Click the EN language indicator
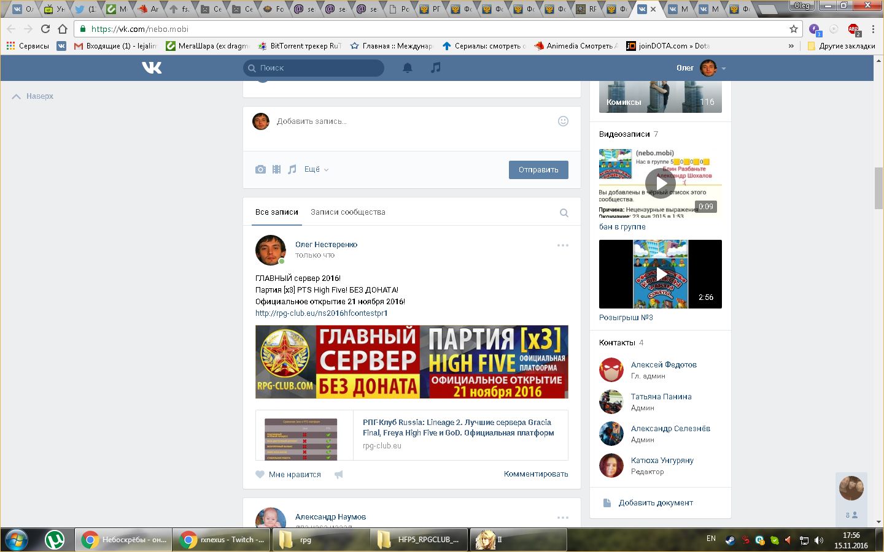Screen dimensions: 884x552 tap(711, 539)
